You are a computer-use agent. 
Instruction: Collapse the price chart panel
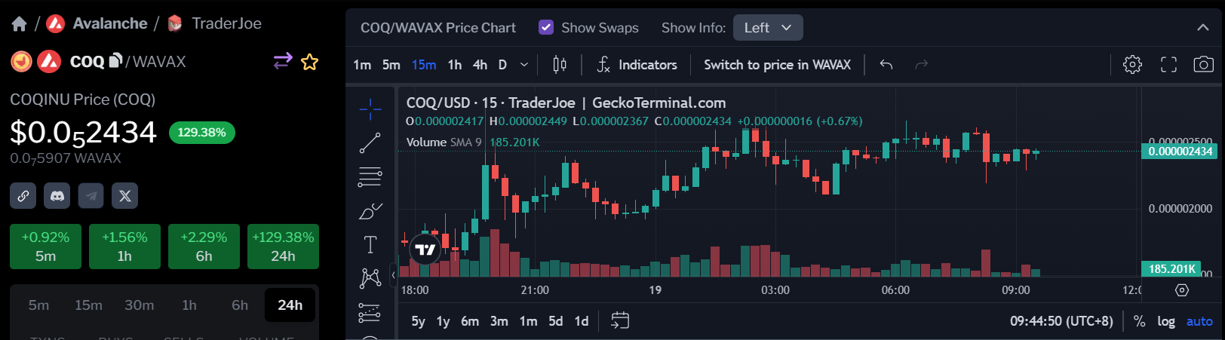click(1203, 28)
